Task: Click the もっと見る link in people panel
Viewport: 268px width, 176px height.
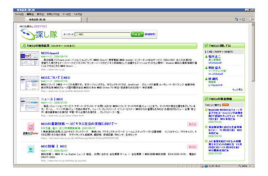Action: click(x=237, y=90)
